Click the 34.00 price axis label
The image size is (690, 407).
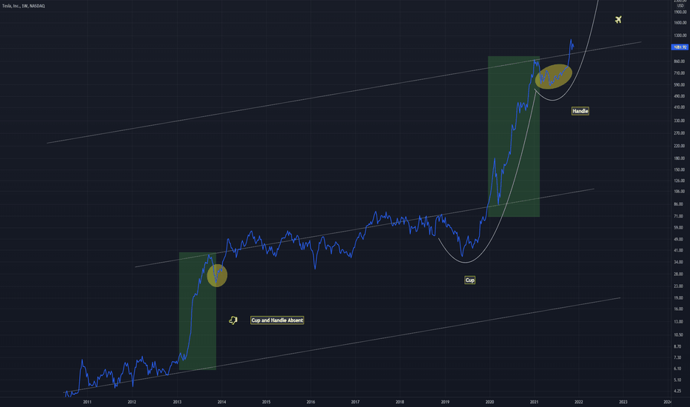click(679, 262)
